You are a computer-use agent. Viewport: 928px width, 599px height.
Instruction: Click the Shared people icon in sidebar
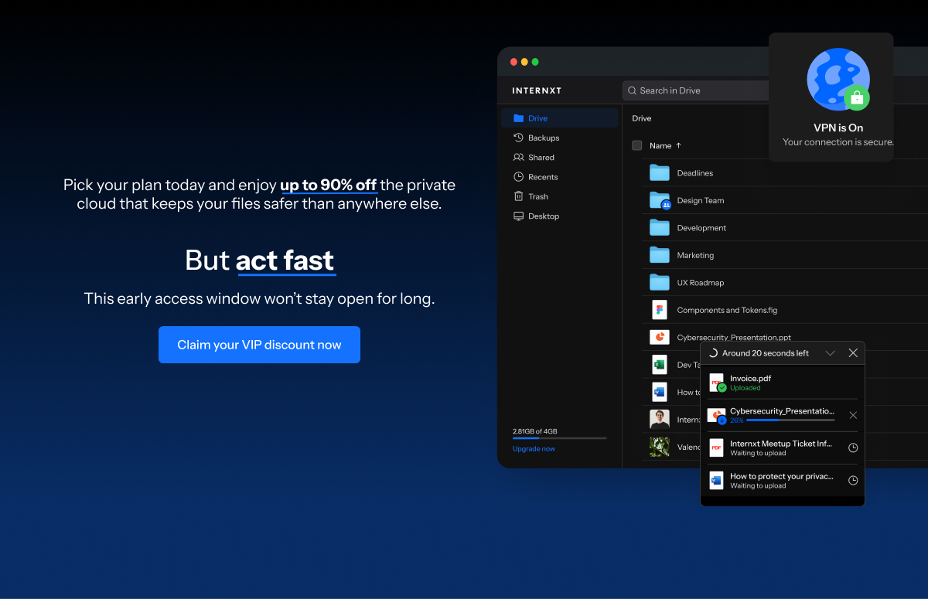pos(518,157)
